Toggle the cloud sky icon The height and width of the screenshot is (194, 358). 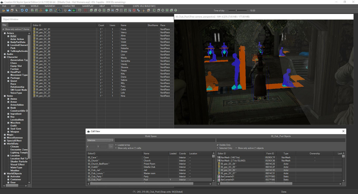click(69, 10)
